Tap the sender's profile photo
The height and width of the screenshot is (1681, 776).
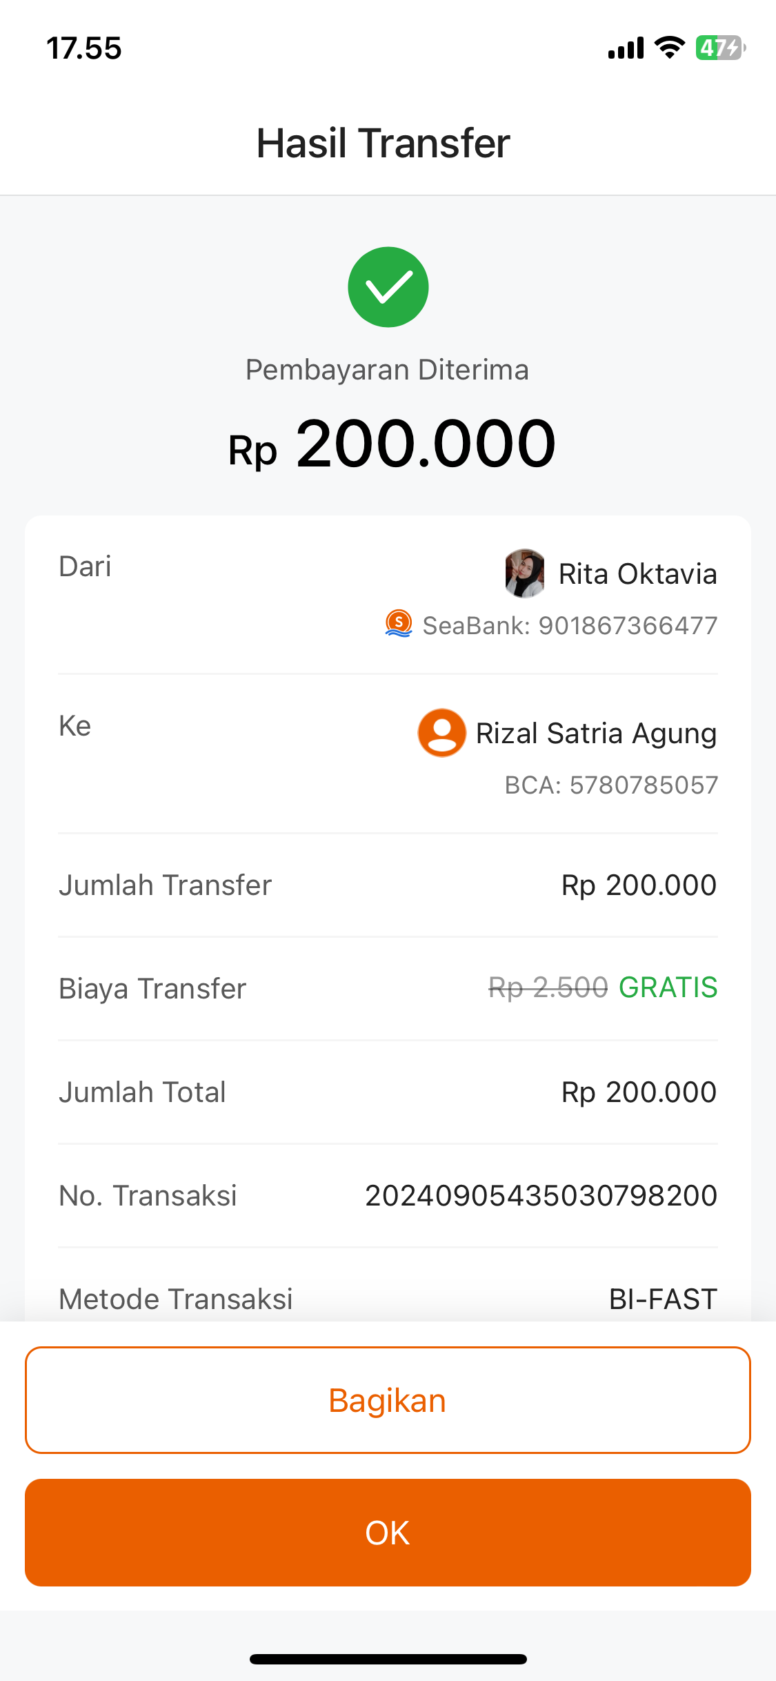tap(525, 573)
